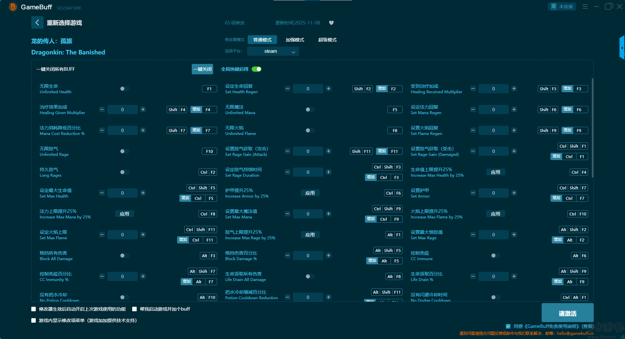The width and height of the screenshot is (625, 339).
Task: Switch to 加强模式 mode tab
Action: pyautogui.click(x=295, y=40)
